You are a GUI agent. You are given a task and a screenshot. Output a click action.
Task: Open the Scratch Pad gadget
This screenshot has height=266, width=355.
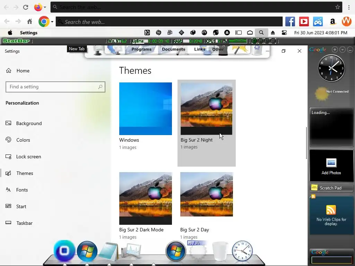pos(331,188)
